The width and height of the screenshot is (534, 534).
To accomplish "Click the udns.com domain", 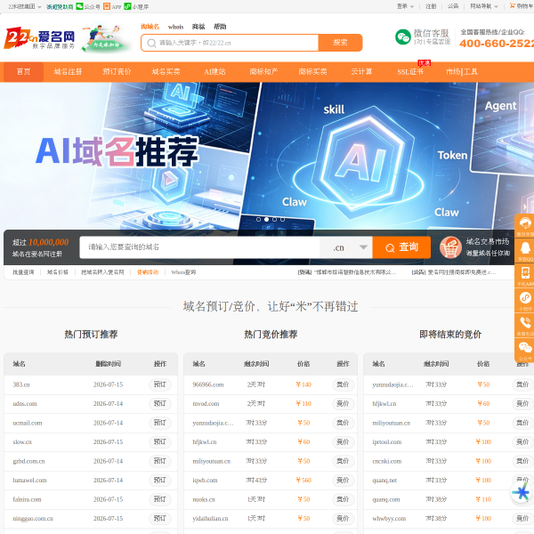I will tap(25, 404).
